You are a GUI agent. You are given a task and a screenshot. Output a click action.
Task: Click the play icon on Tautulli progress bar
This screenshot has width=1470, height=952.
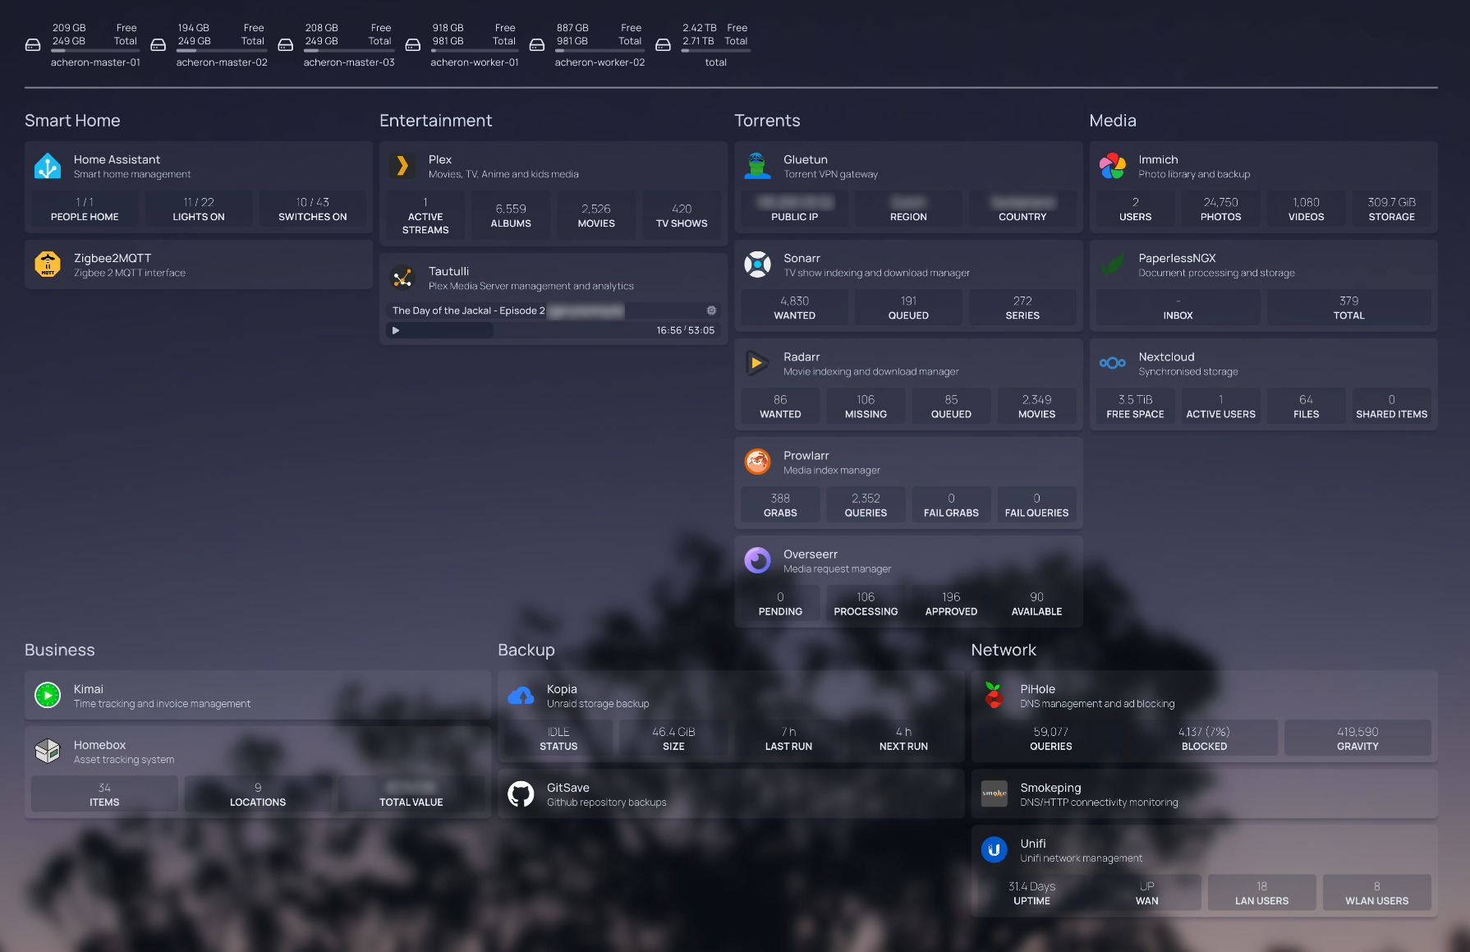[x=396, y=330]
